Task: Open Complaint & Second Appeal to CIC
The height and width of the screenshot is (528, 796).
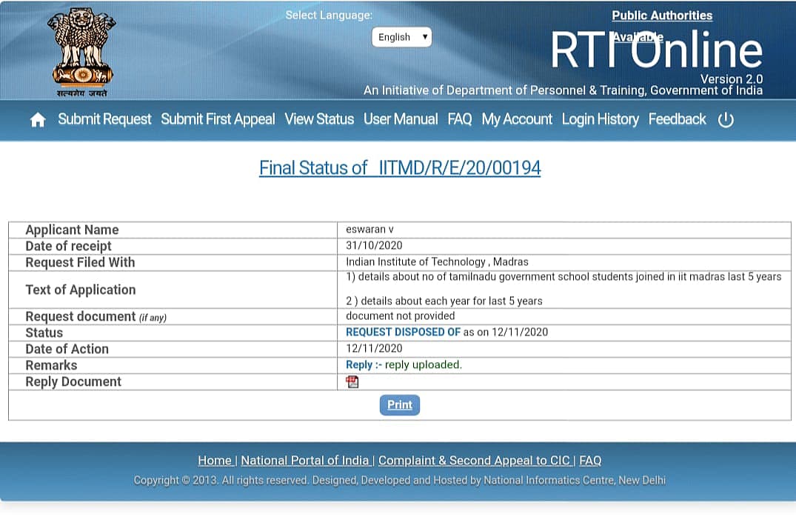Action: click(474, 461)
